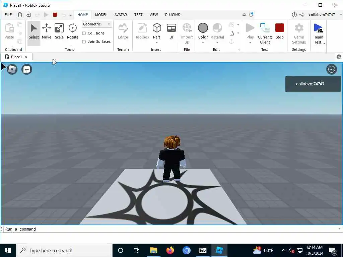Click the avatar character in viewport
Screen dimensions: 343x257
click(172, 158)
